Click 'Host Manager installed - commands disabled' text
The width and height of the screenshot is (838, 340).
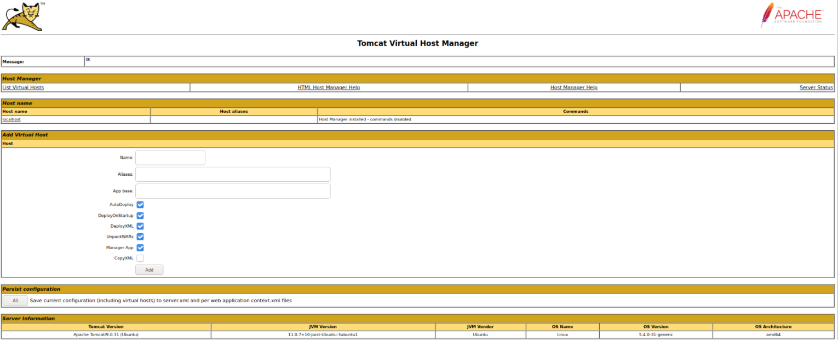pos(365,119)
